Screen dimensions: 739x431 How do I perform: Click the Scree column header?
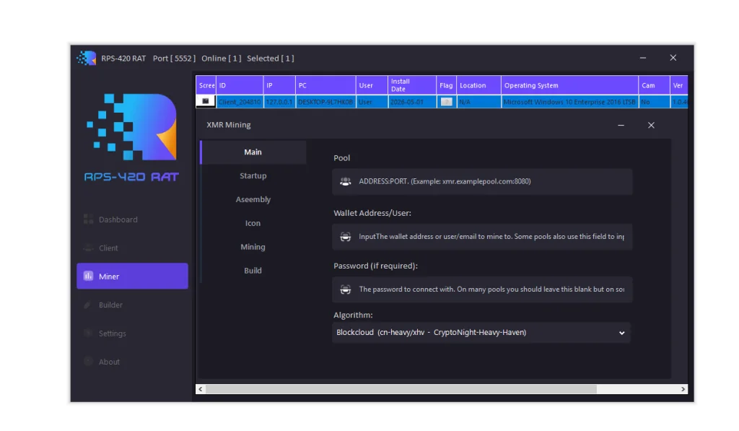[x=206, y=85]
